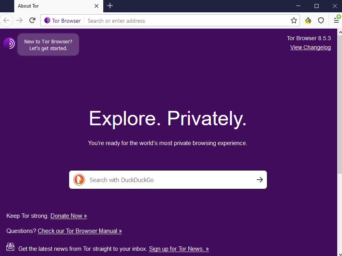This screenshot has width=342, height=256.
Task: Open a new tab with plus button
Action: (110, 6)
